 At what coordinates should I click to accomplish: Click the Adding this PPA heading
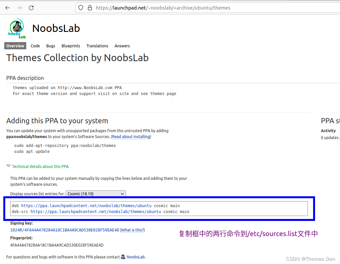pos(57,121)
